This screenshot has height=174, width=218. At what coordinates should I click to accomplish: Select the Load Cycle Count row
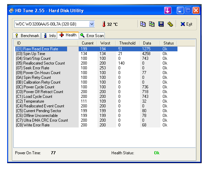pyautogui.click(x=96, y=97)
